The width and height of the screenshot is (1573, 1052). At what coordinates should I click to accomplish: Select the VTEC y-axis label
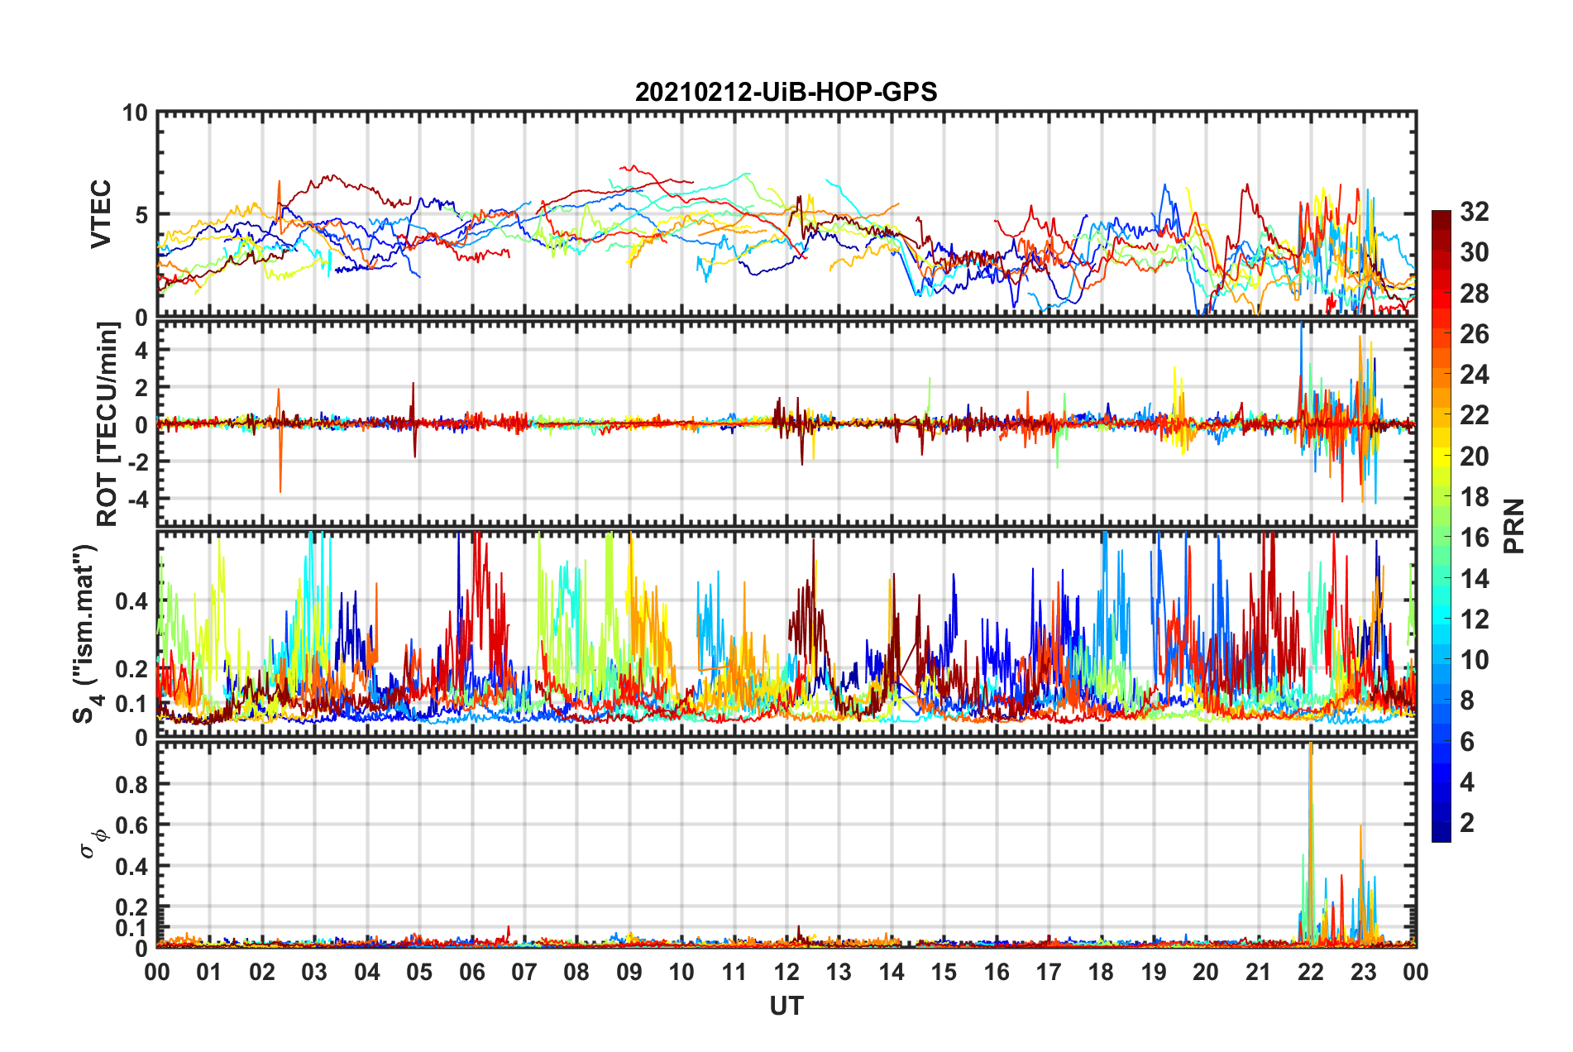click(x=101, y=214)
